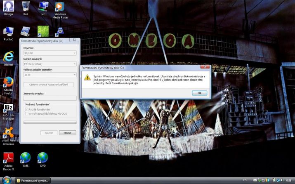
Task: Click the speaker volume tray icon
Action: click(x=282, y=180)
